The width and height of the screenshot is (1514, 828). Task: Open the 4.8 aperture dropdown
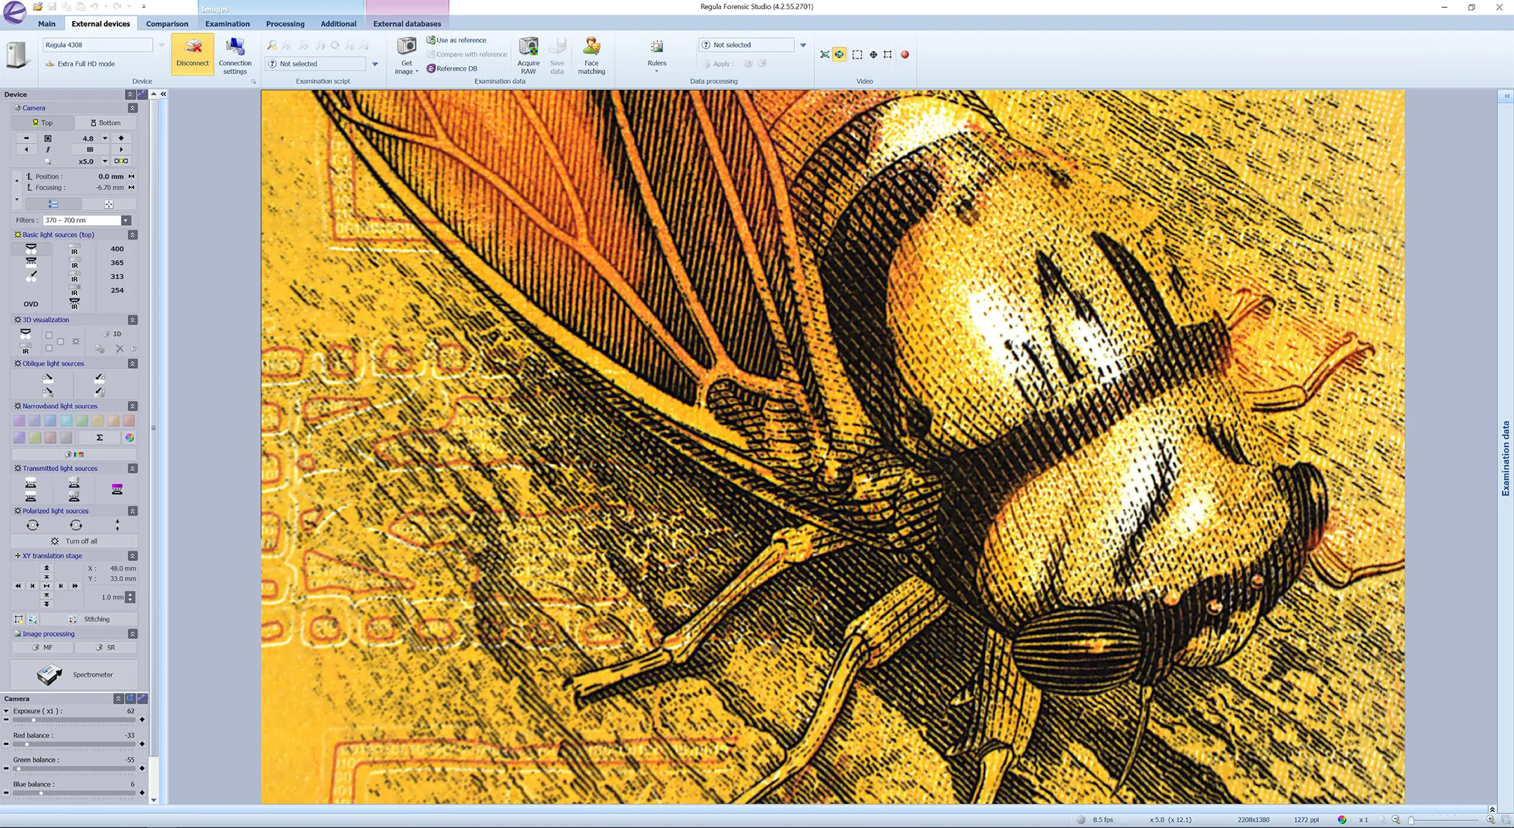(105, 138)
